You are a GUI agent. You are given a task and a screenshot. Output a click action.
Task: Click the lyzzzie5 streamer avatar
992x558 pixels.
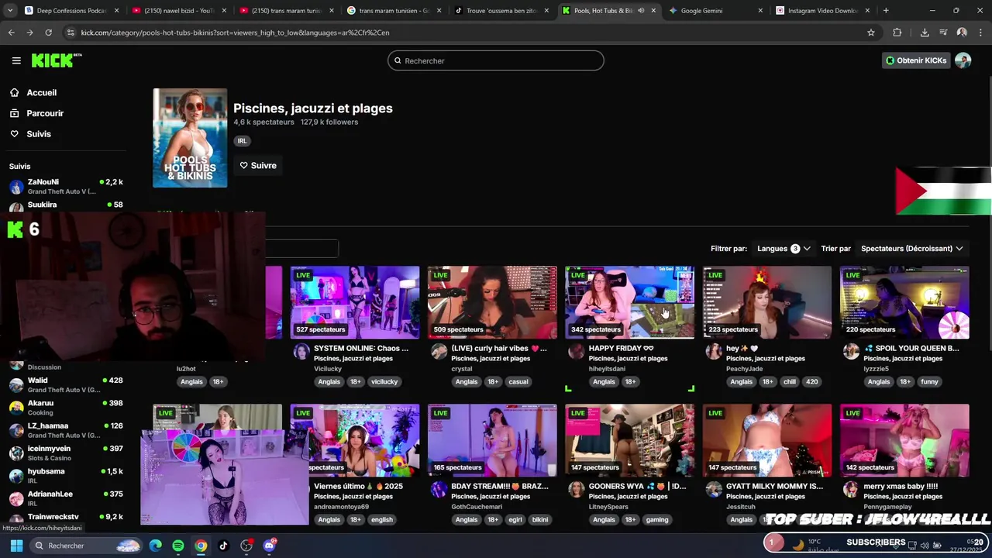click(851, 352)
